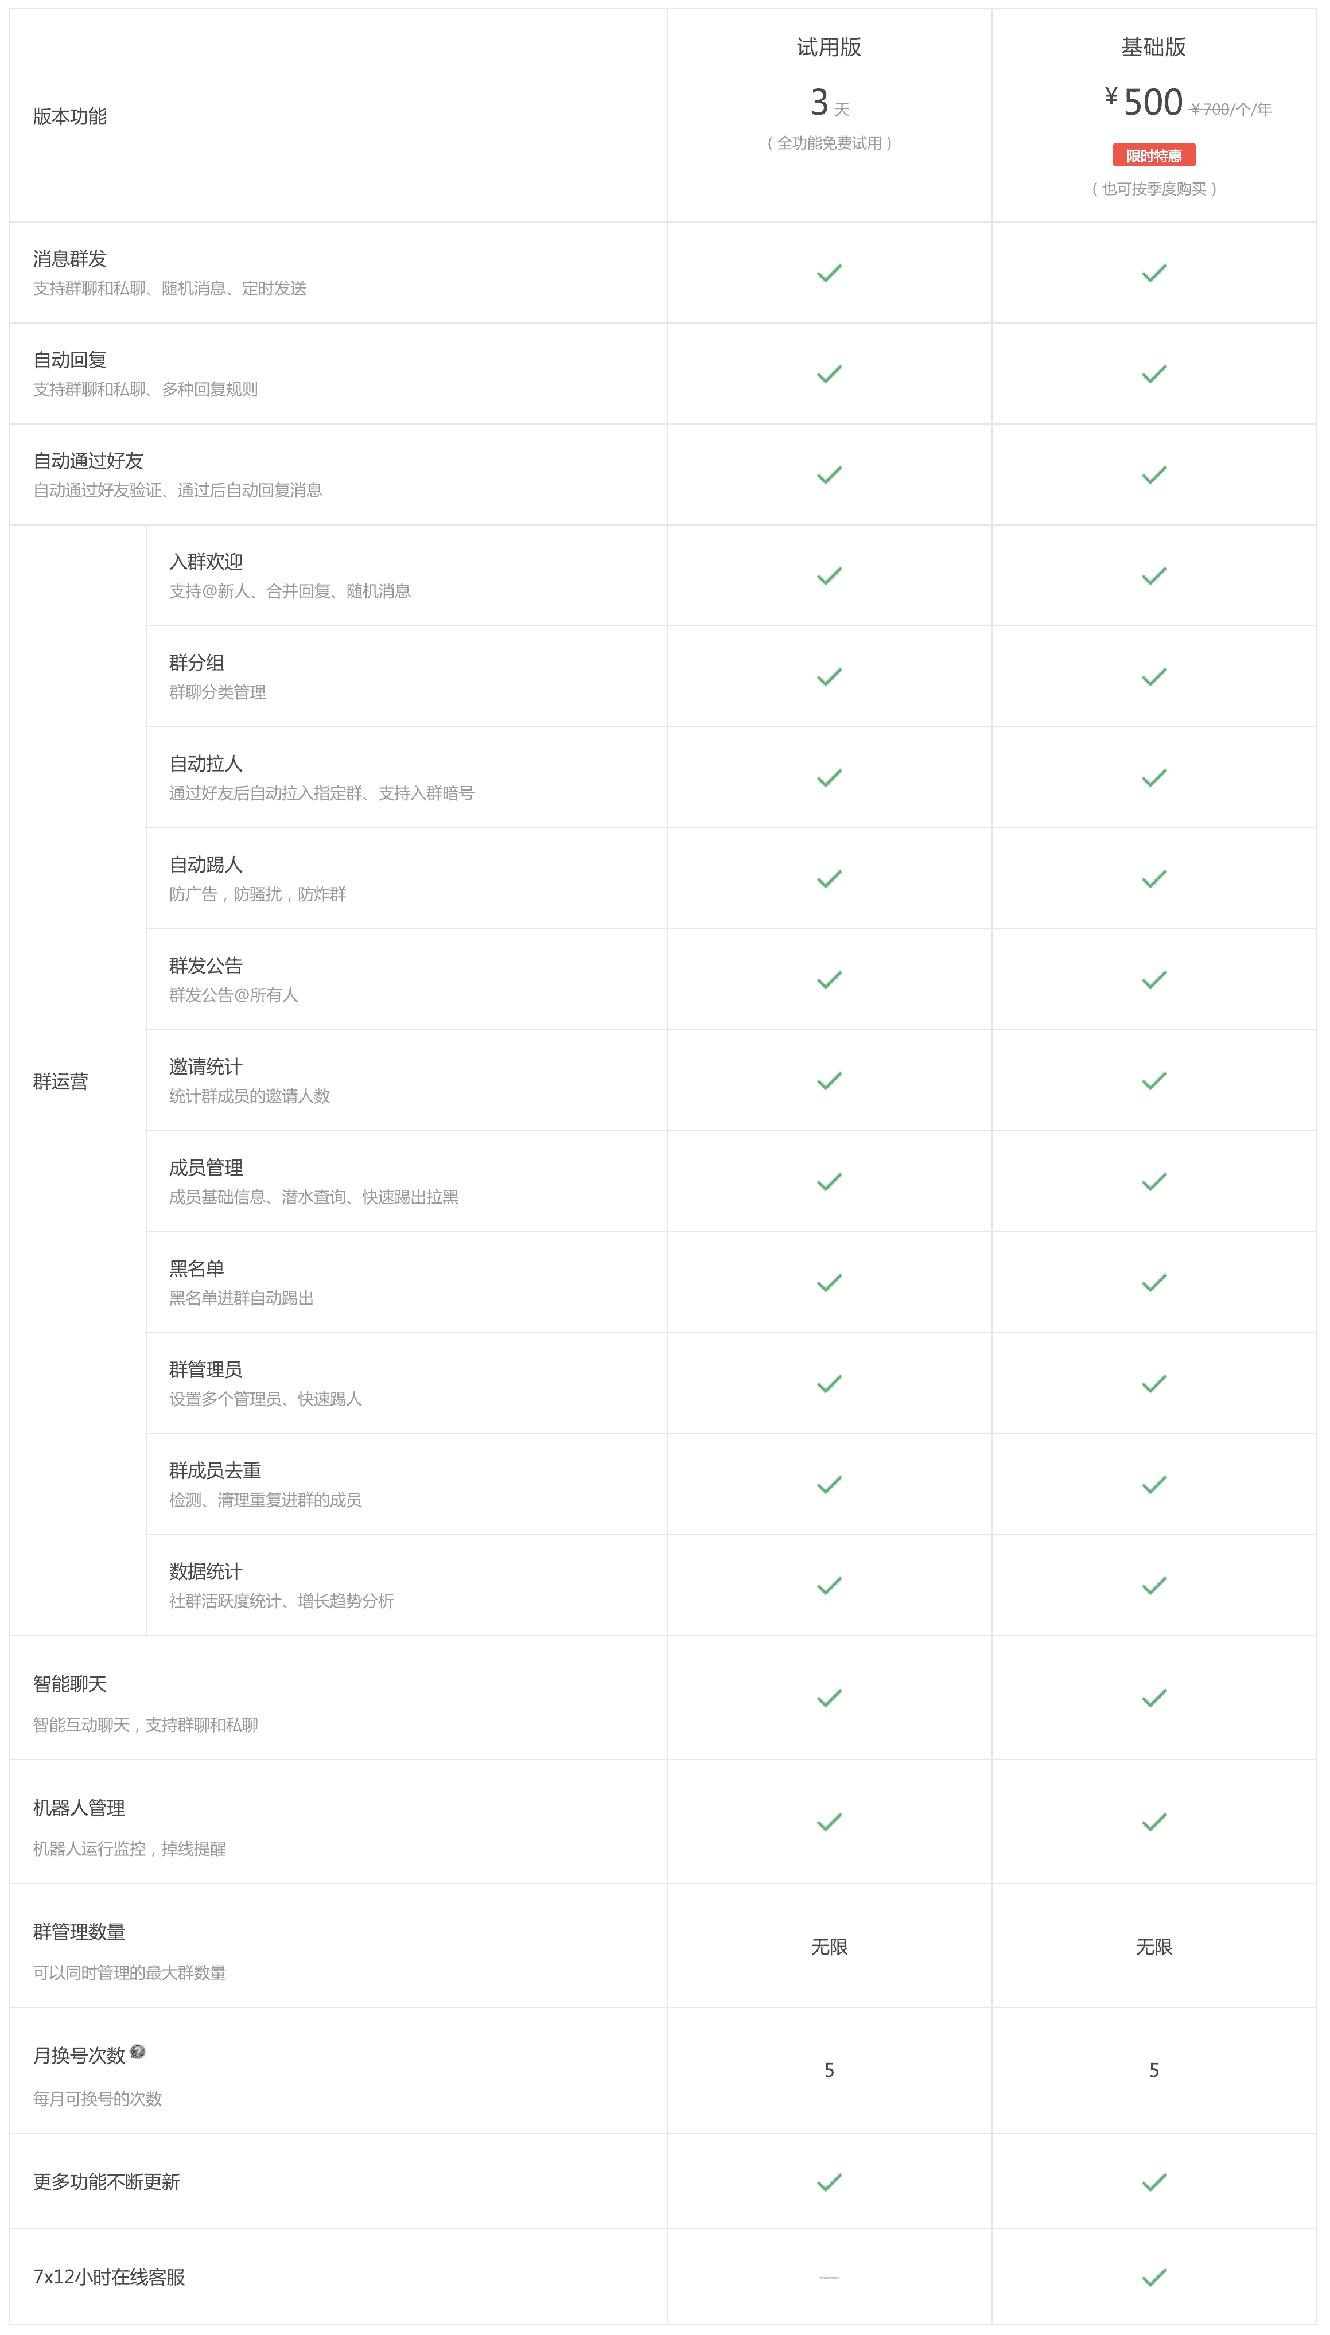Click 试用版 checkmark for 智能聊天
Viewport: 1330px width, 2335px height.
click(x=829, y=1699)
